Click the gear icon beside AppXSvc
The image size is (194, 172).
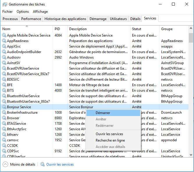pyautogui.click(x=4, y=46)
